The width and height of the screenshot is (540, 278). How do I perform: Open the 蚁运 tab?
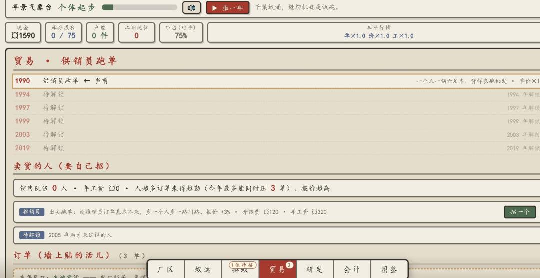coord(203,269)
